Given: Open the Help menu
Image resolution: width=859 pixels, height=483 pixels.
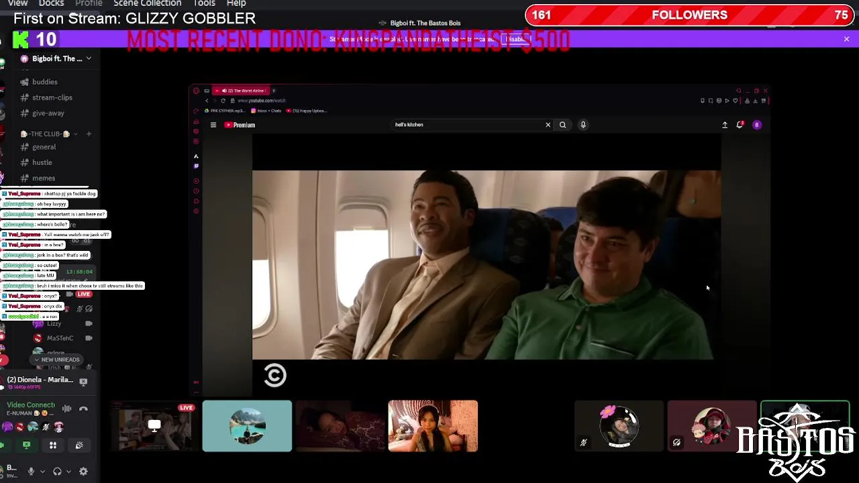Looking at the screenshot, I should tap(236, 3).
